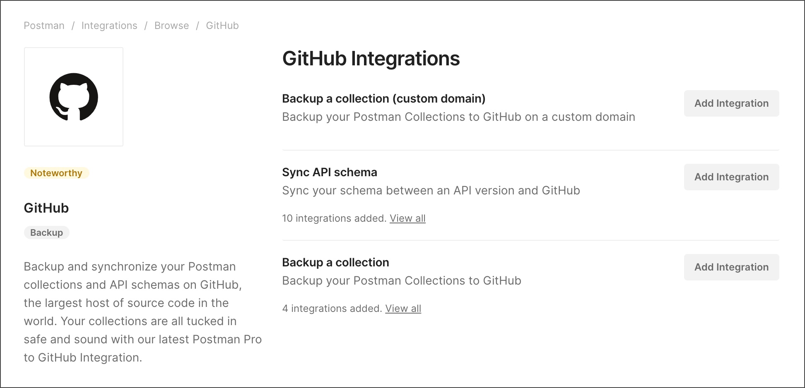Select the Backup category tag
This screenshot has width=805, height=388.
pyautogui.click(x=46, y=232)
